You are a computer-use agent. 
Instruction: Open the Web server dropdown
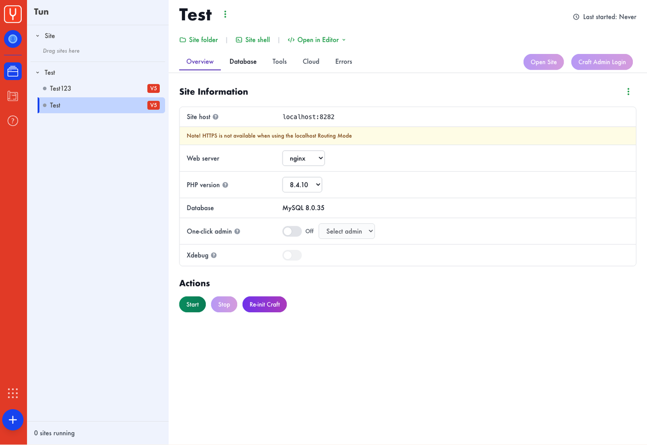point(303,158)
